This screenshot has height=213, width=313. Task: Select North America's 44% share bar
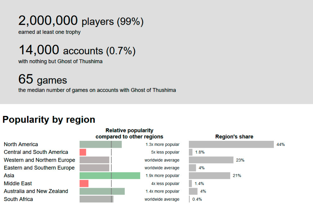click(x=232, y=144)
